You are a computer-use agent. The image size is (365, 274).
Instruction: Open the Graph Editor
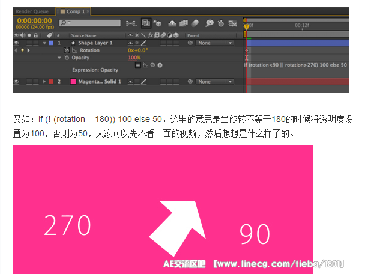[232, 23]
